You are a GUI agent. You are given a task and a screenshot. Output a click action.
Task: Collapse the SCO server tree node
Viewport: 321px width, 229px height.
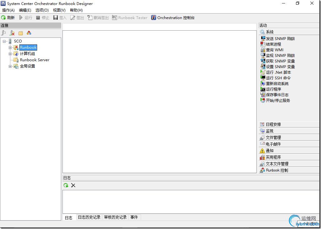[x=4, y=41]
